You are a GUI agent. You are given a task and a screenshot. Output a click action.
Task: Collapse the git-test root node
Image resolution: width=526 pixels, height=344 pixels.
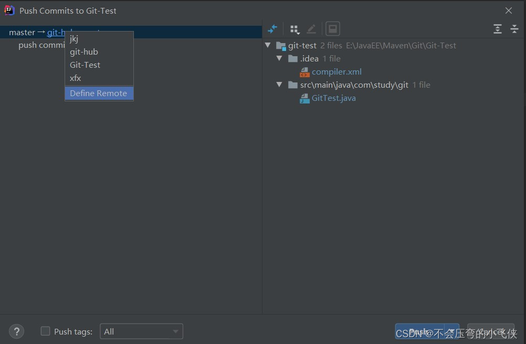pyautogui.click(x=268, y=45)
